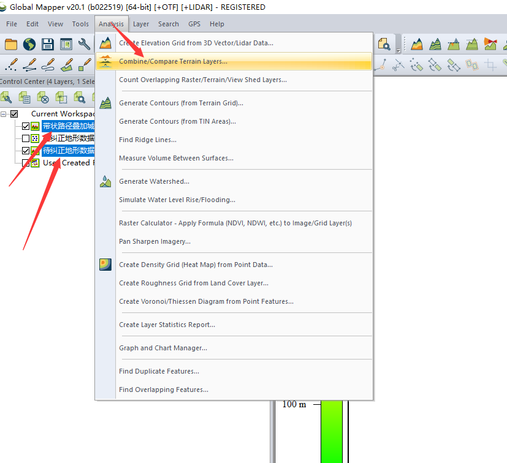Select the create area feature pencil tool
The image size is (507, 463).
pyautogui.click(x=67, y=65)
